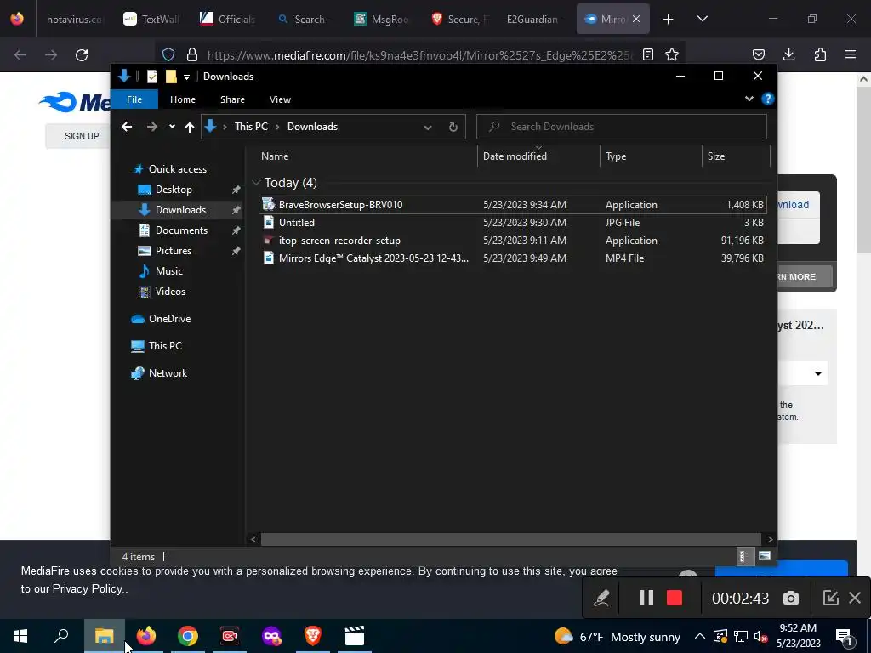Switch to the MsgRoo Firefox tab

384,19
